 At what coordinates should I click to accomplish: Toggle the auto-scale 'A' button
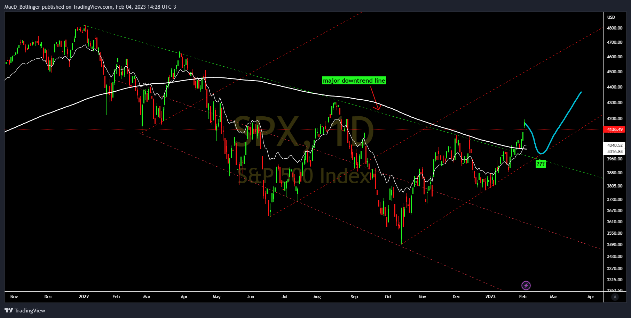pyautogui.click(x=615, y=297)
